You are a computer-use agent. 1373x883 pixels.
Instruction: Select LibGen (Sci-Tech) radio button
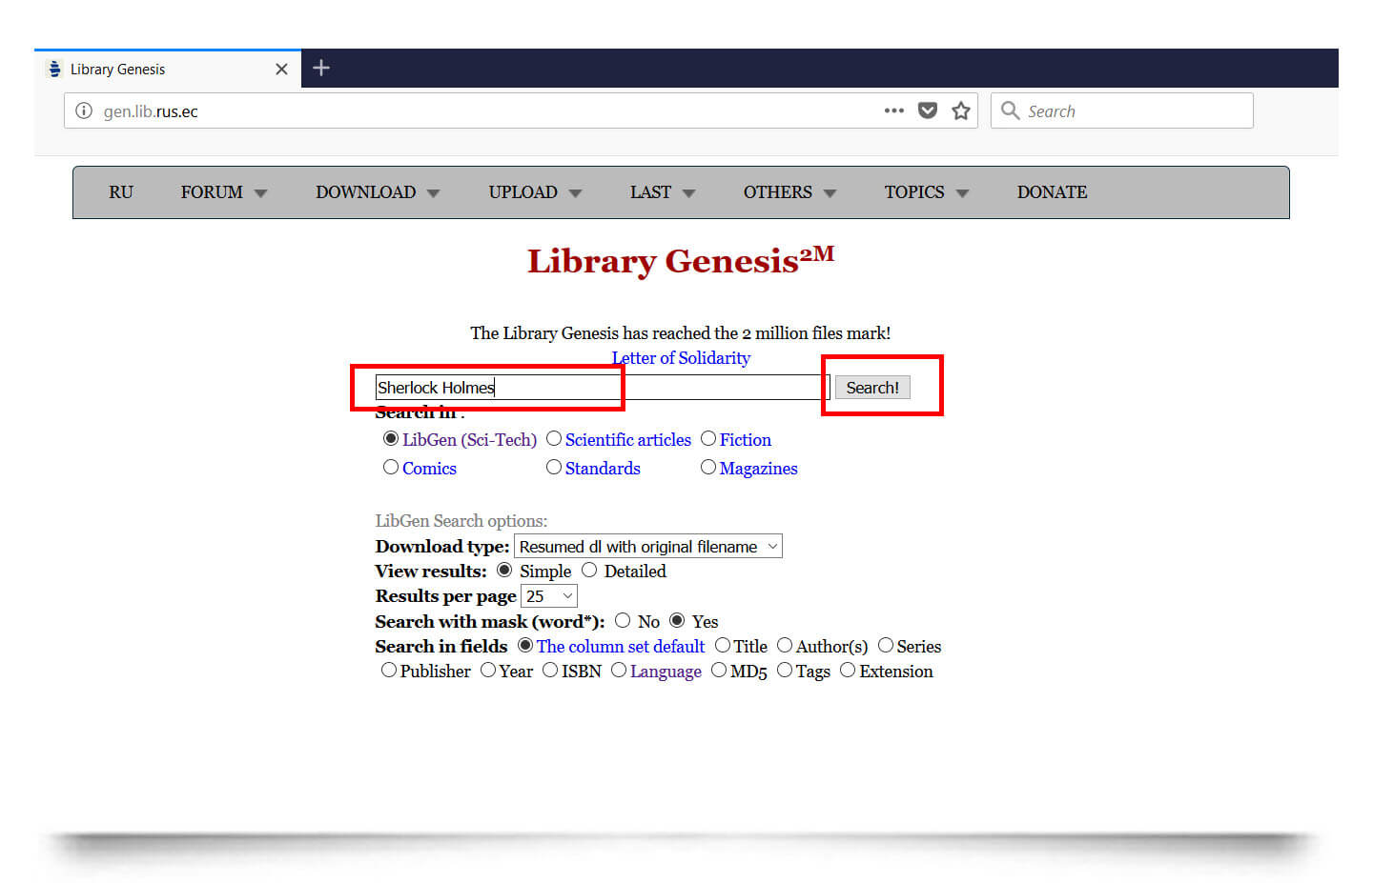[x=391, y=439]
